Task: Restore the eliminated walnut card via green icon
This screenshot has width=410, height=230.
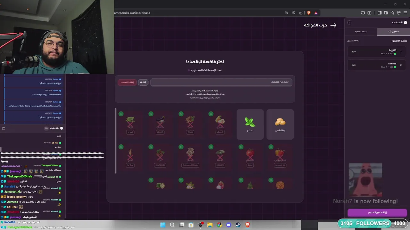Action: [x=181, y=114]
